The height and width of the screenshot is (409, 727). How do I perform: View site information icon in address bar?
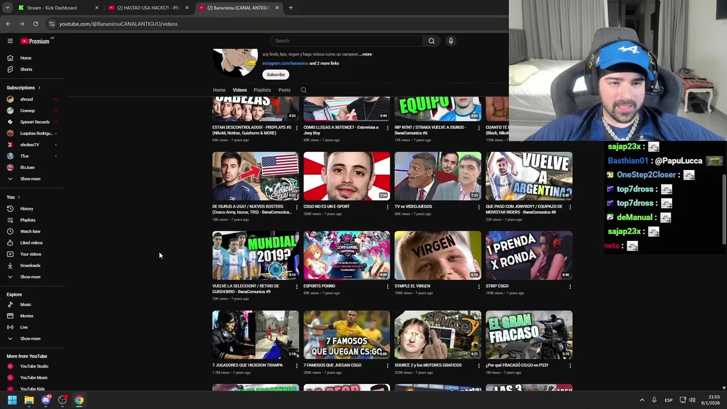51,24
